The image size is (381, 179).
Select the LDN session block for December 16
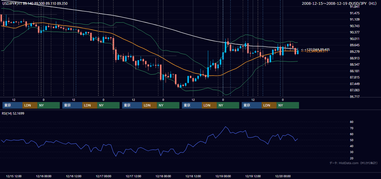(x=90, y=105)
